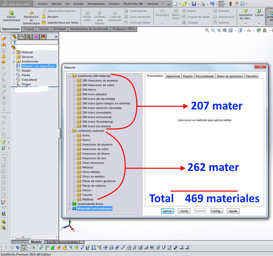Activate Saliente/Base por límite

click(x=60, y=23)
